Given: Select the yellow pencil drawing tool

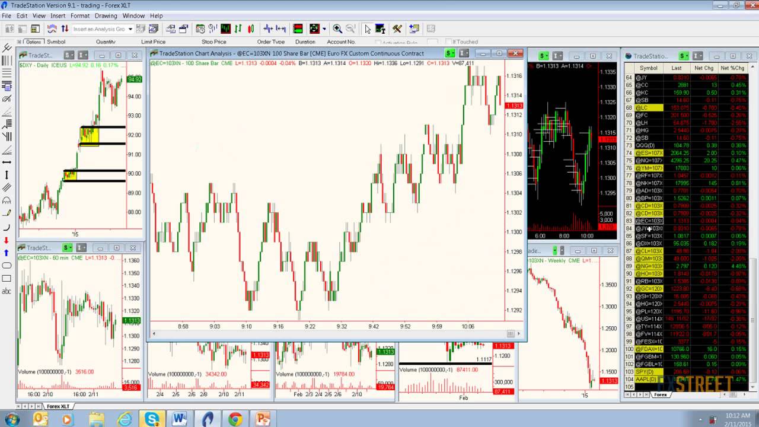Looking at the screenshot, I should click(7, 212).
